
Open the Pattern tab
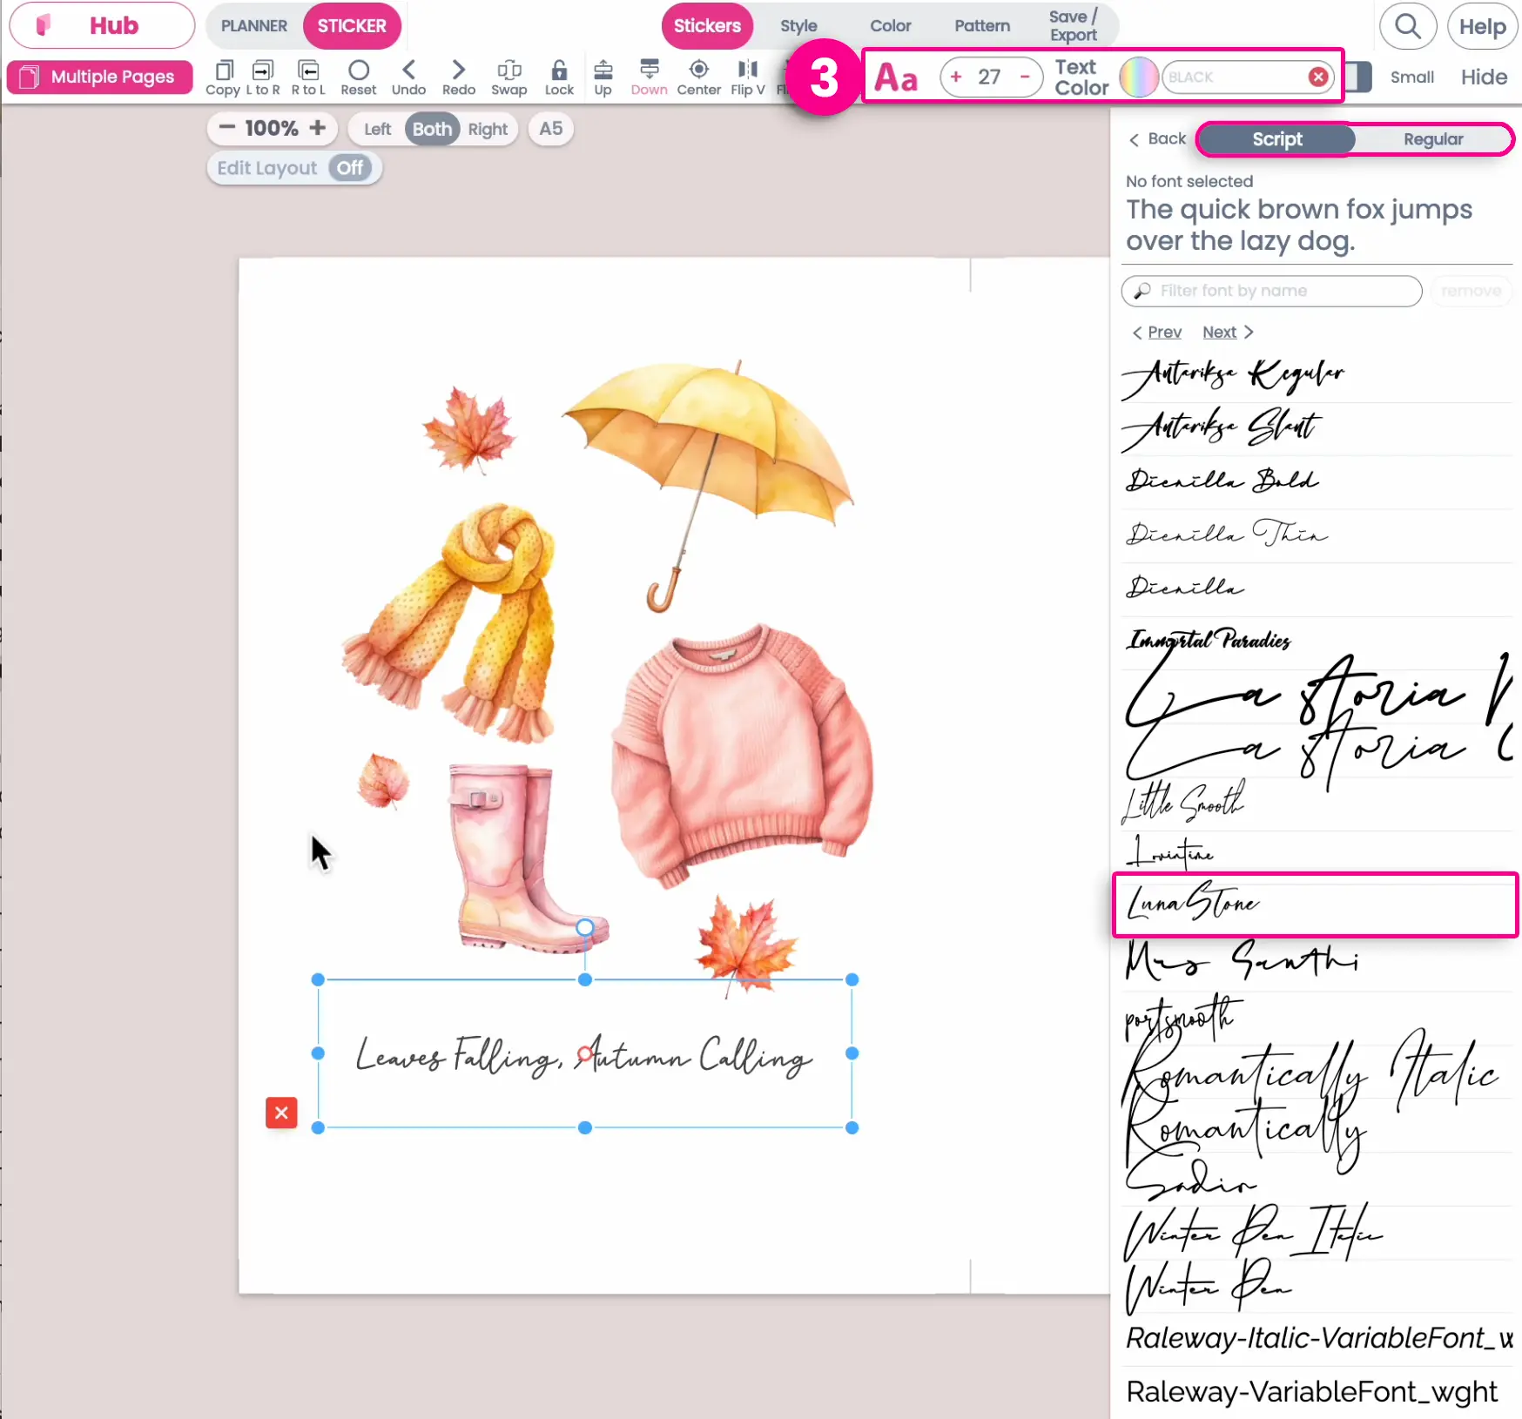[x=981, y=26]
